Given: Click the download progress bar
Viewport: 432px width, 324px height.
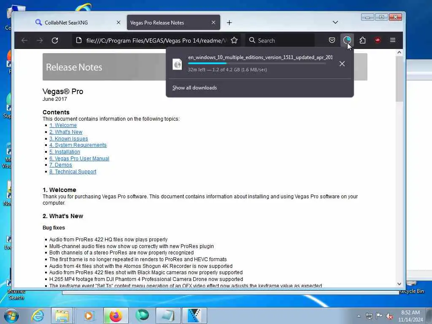Looking at the screenshot, I should click(x=257, y=63).
